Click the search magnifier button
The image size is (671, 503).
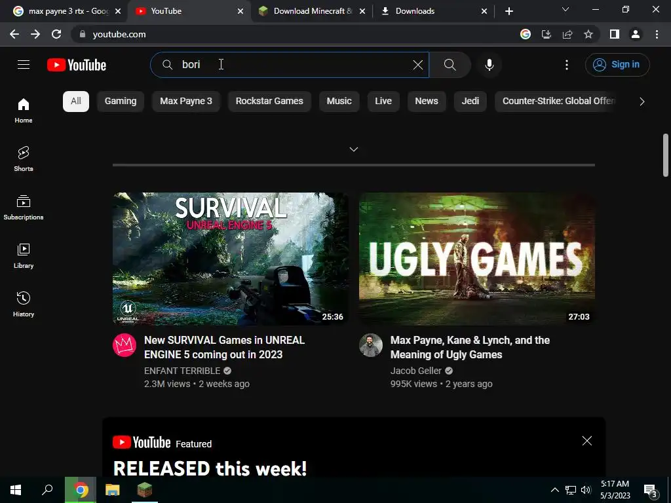(450, 65)
